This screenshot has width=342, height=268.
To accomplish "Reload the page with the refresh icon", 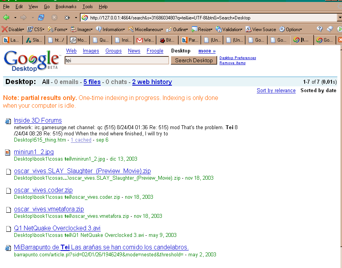I will 41,18.
